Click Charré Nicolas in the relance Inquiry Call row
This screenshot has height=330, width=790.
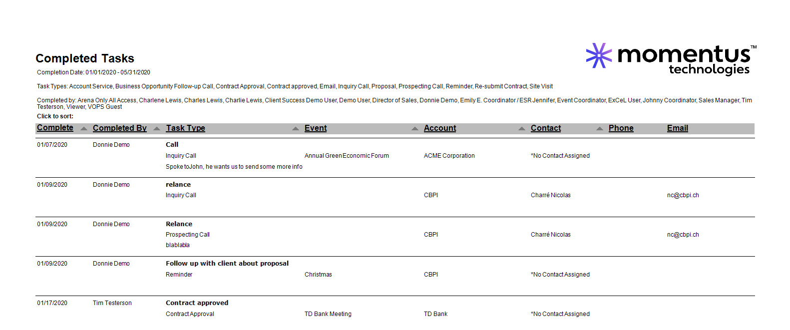point(550,195)
